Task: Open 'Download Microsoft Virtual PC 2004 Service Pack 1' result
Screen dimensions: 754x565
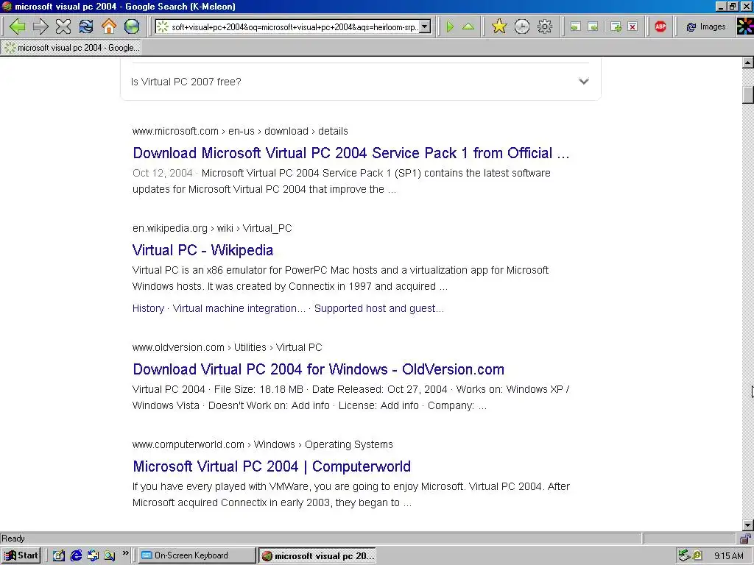Action: (x=350, y=153)
